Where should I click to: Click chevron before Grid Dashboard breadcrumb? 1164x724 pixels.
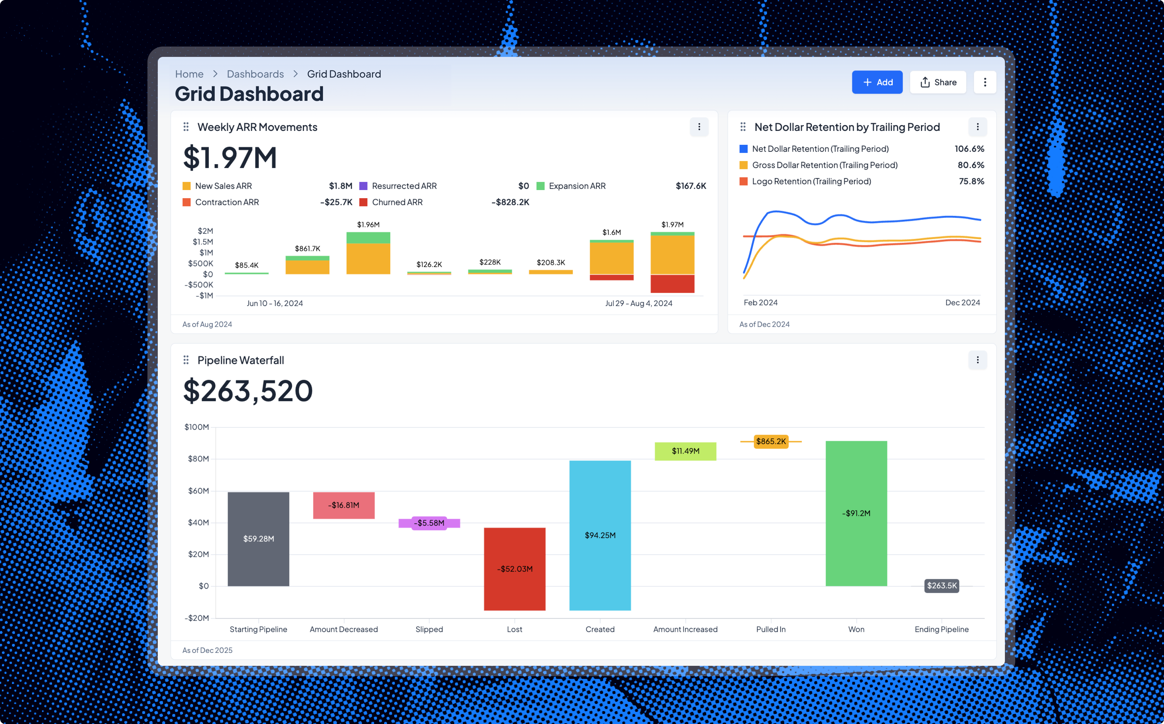[x=296, y=74]
